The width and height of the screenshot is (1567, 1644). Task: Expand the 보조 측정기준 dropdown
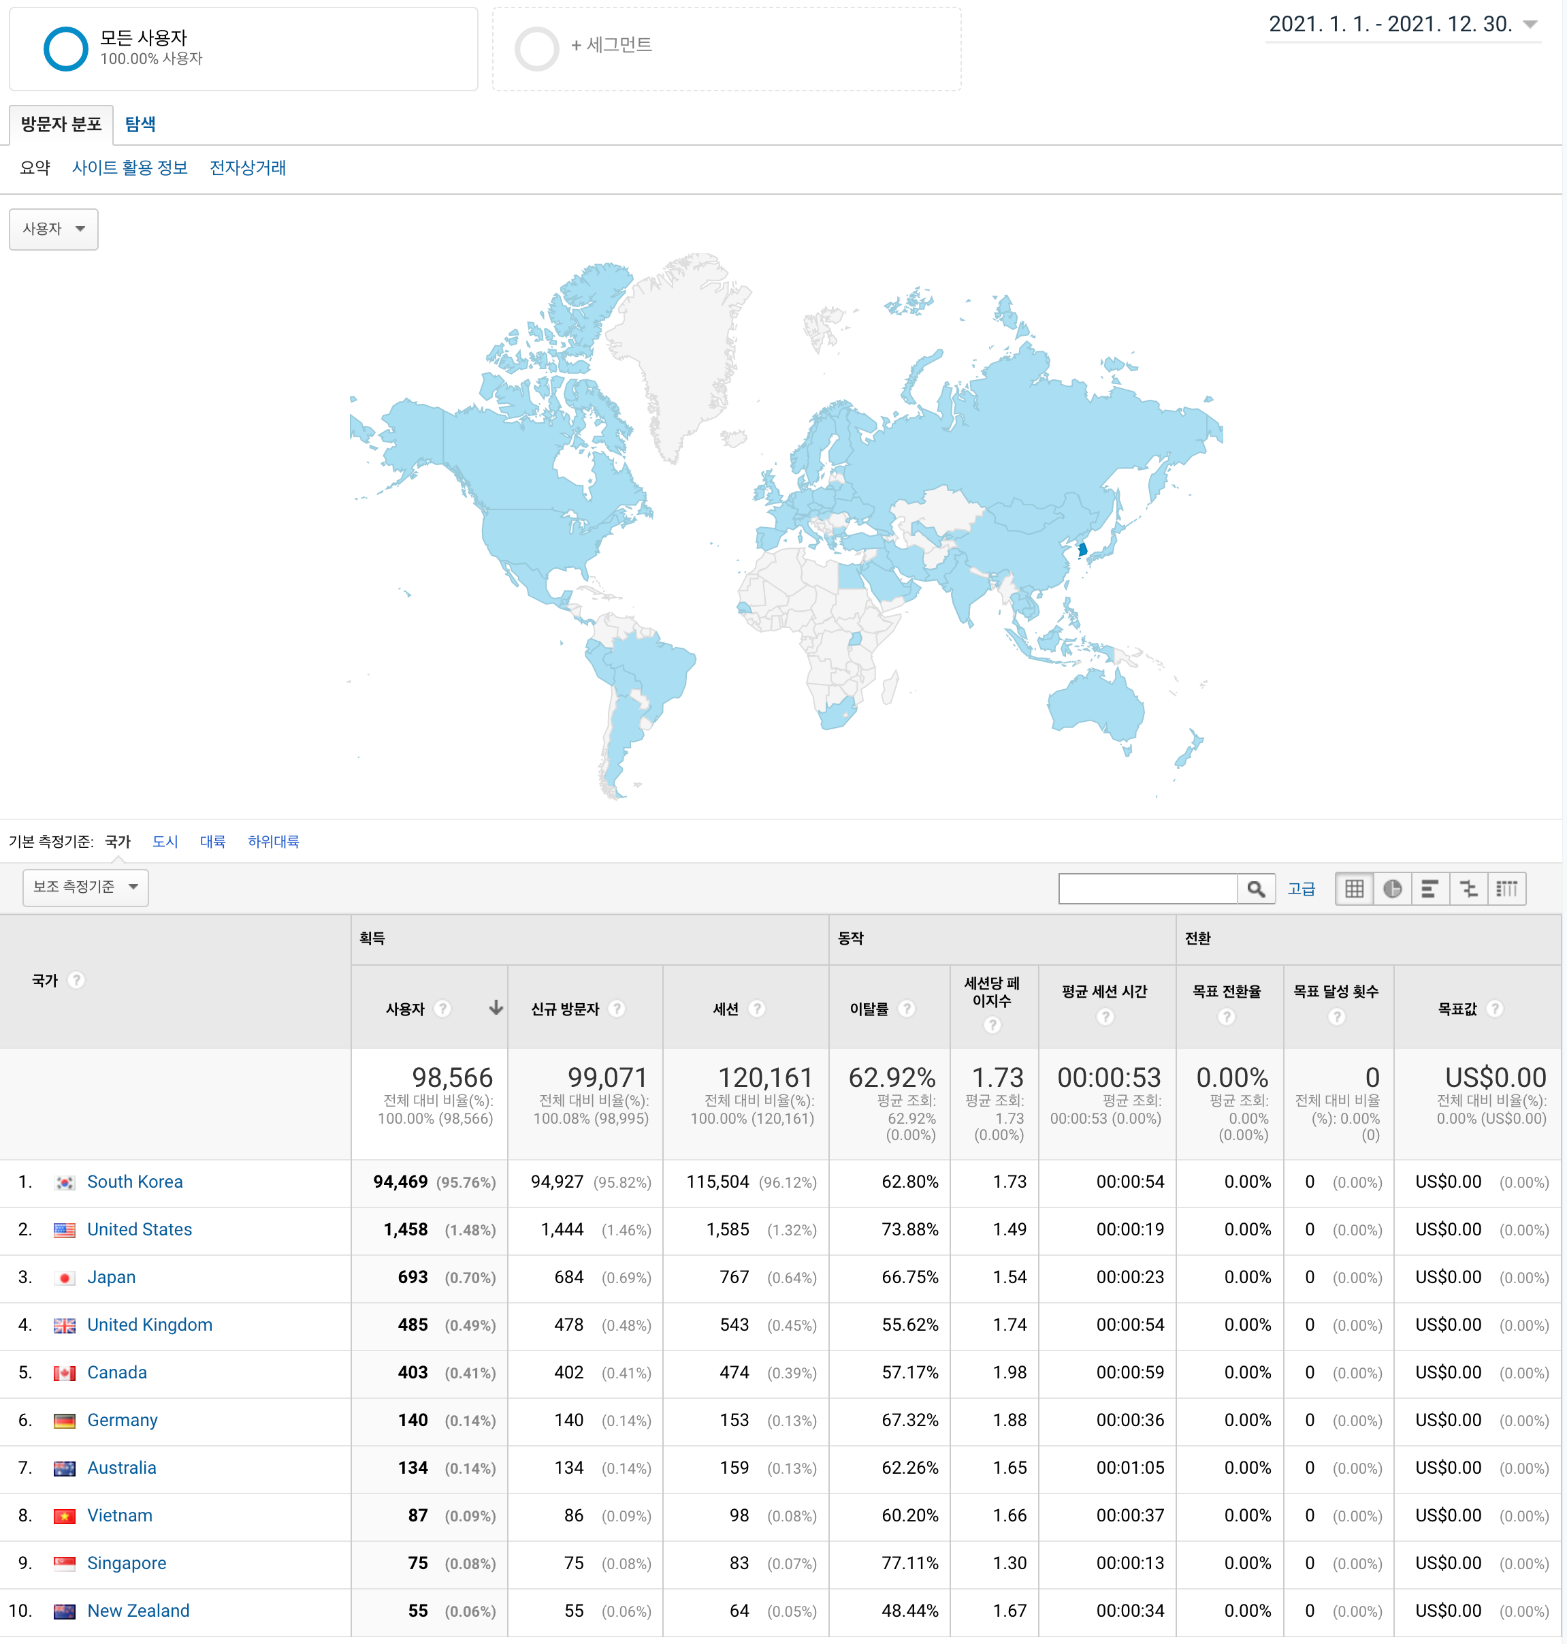[85, 887]
